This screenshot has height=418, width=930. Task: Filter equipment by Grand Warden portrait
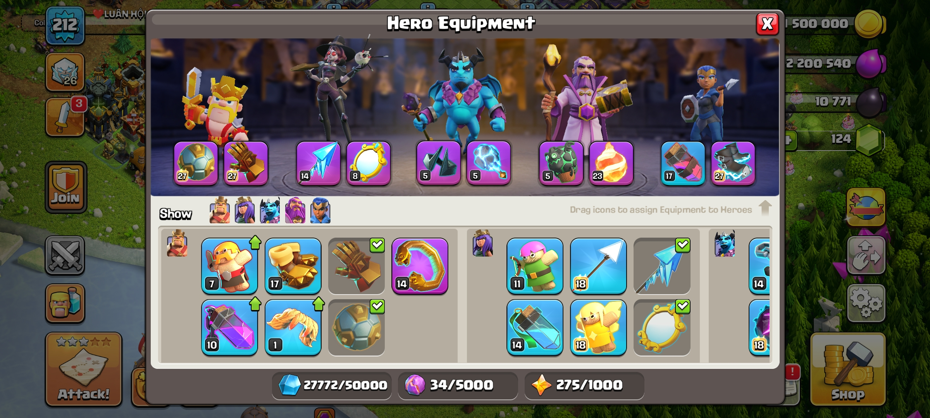(295, 210)
